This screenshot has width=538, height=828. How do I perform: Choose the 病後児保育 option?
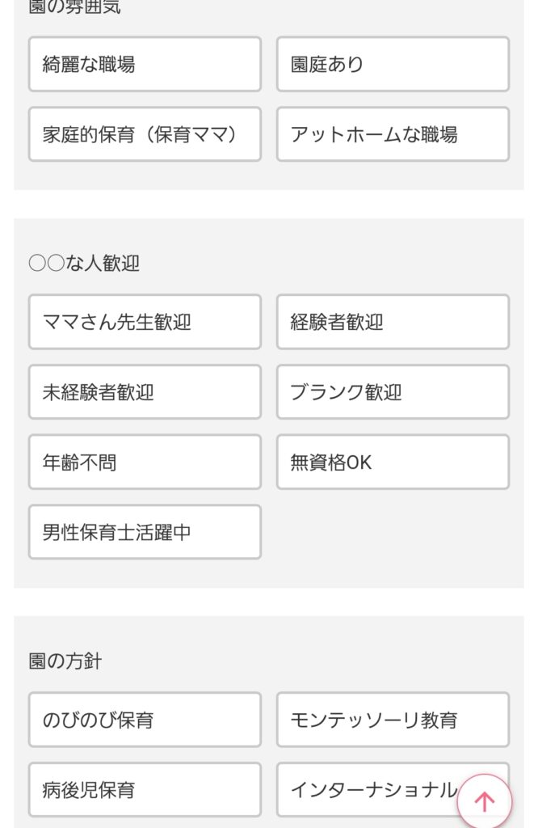(x=144, y=790)
